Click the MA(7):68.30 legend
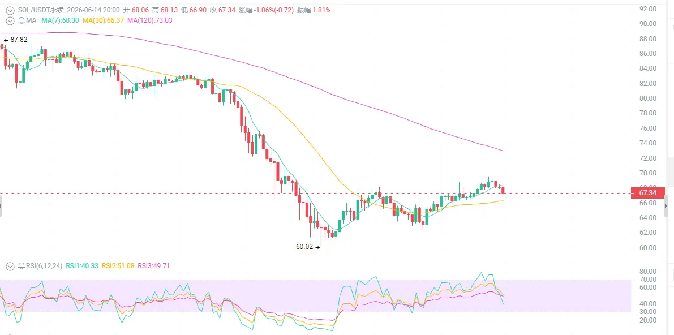674x335 pixels. tap(60, 20)
